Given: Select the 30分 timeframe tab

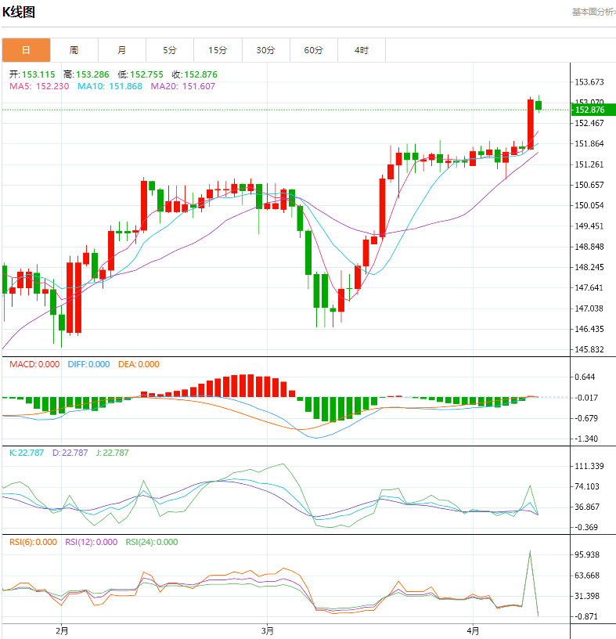Looking at the screenshot, I should point(265,50).
